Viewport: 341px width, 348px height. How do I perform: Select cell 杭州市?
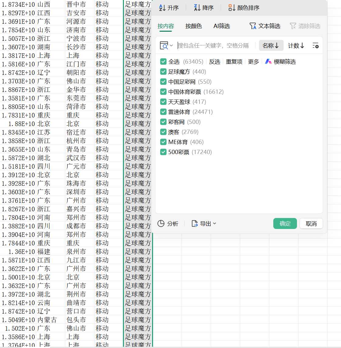(x=80, y=141)
